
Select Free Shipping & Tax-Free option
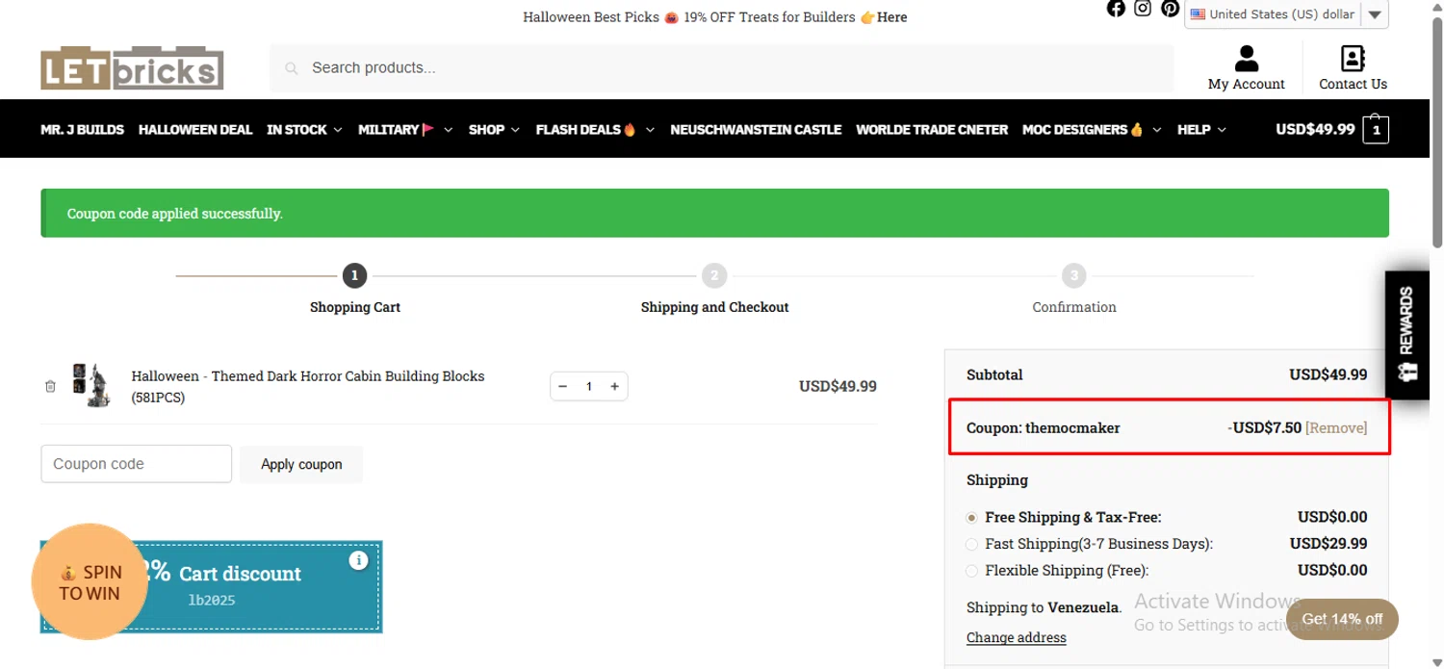[x=972, y=518]
